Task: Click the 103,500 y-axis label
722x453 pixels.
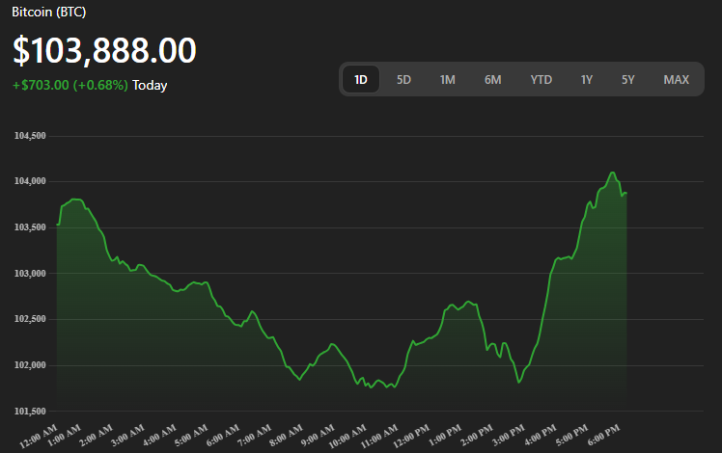Action: [30, 227]
